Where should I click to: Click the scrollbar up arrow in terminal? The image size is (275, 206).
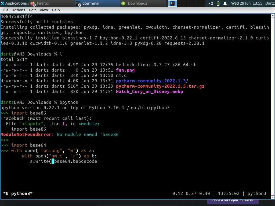(273, 15)
